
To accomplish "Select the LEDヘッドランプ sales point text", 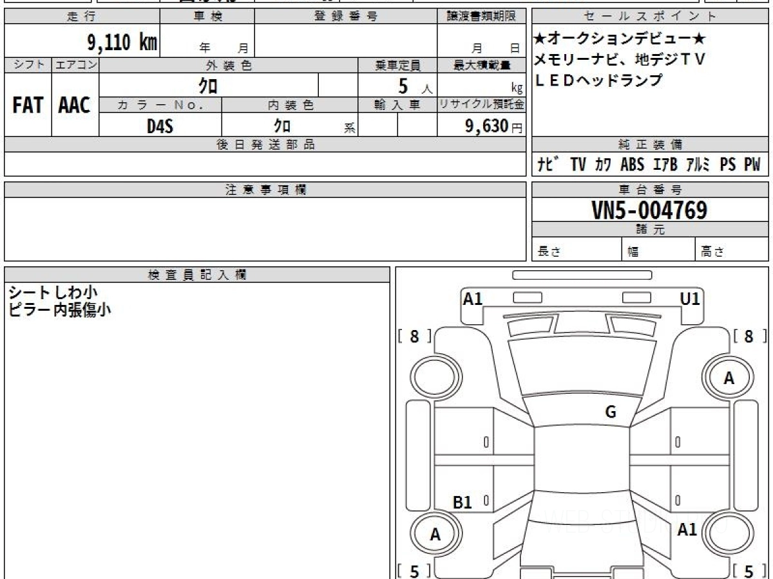I will [x=599, y=80].
